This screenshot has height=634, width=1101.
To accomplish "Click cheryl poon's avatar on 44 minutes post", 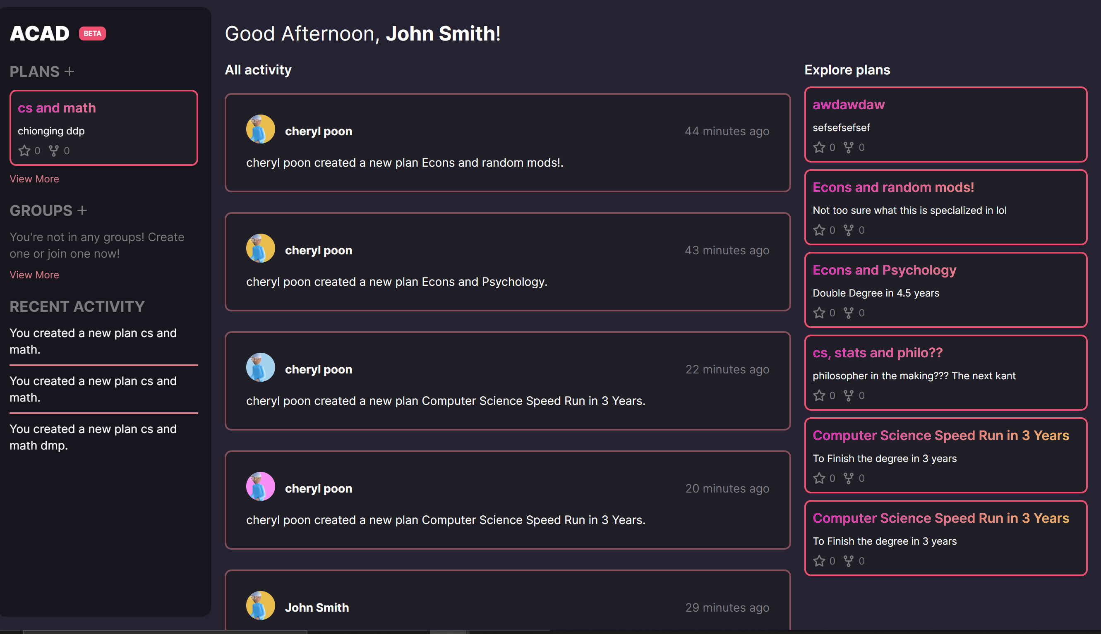I will tap(260, 129).
